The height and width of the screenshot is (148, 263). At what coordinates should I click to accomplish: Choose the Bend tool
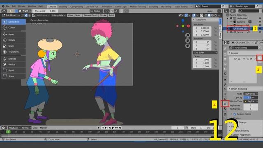pos(14,70)
